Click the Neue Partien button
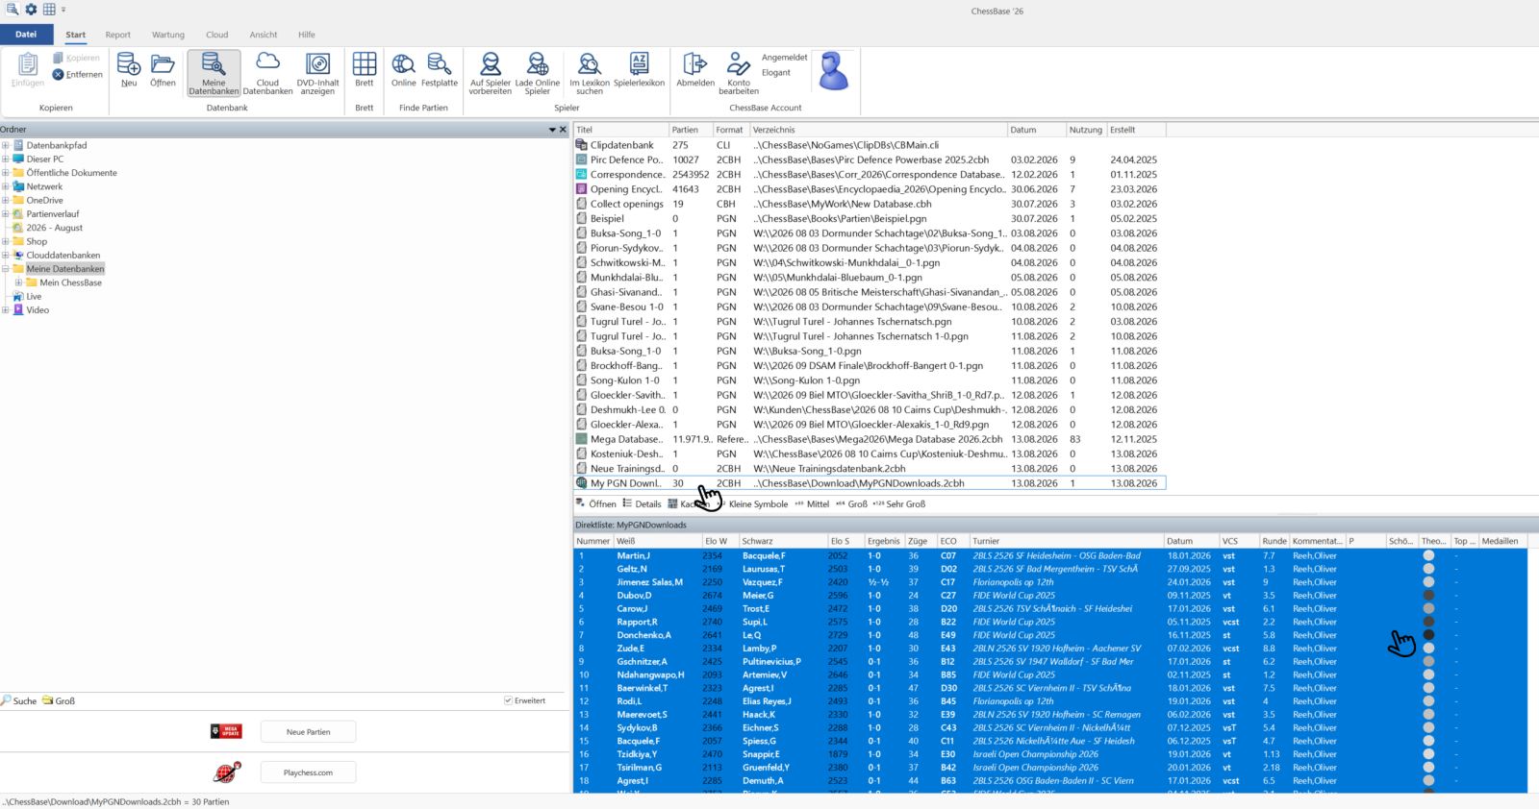Screen dimensions: 1539x809 [x=308, y=732]
